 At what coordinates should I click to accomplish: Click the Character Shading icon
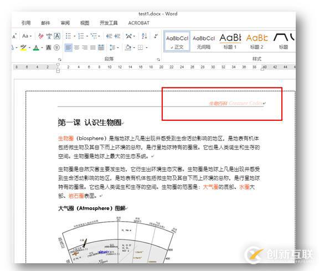pyautogui.click(x=48, y=48)
